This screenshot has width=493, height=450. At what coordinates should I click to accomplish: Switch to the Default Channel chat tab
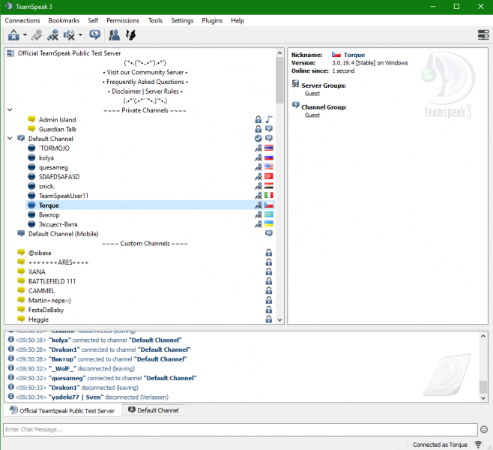pos(154,410)
